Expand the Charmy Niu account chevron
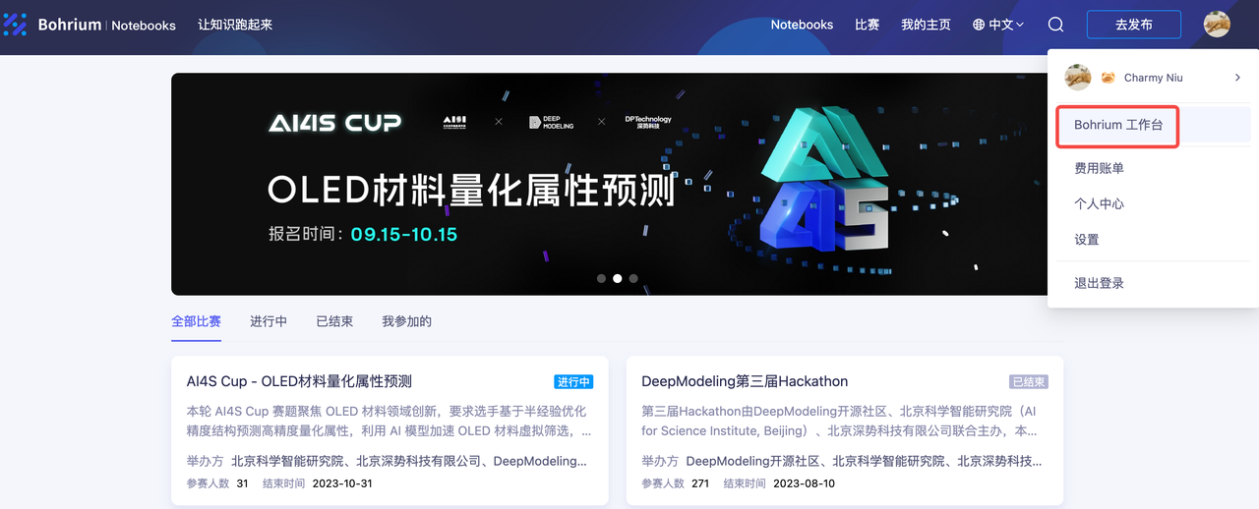1259x509 pixels. pyautogui.click(x=1237, y=78)
